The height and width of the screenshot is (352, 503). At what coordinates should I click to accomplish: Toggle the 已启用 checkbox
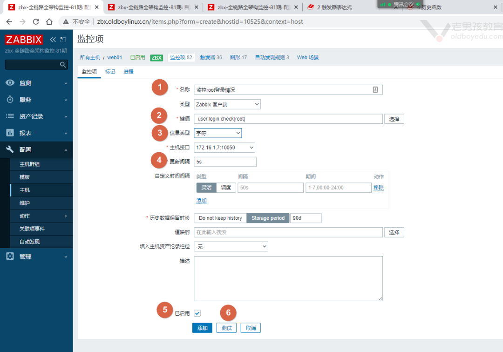[x=197, y=313]
